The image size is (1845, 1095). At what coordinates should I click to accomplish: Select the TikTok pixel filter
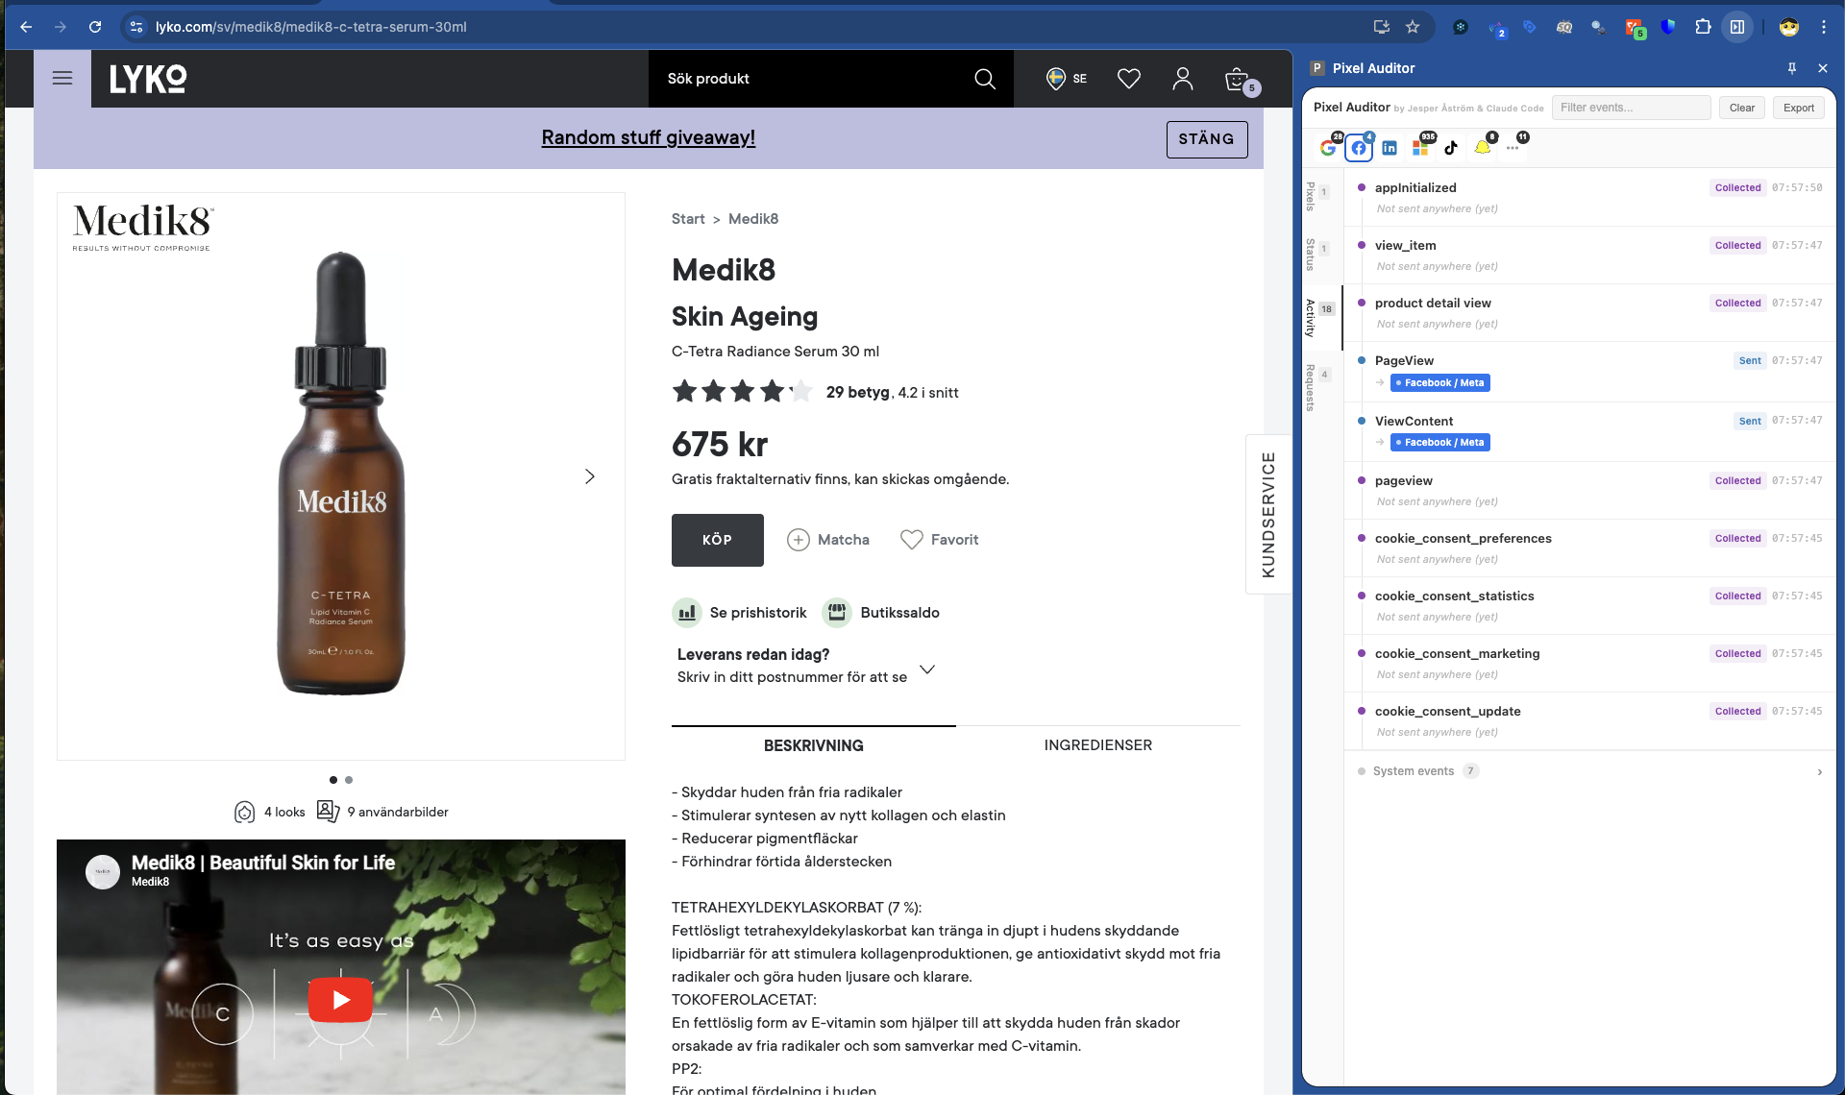[1451, 148]
